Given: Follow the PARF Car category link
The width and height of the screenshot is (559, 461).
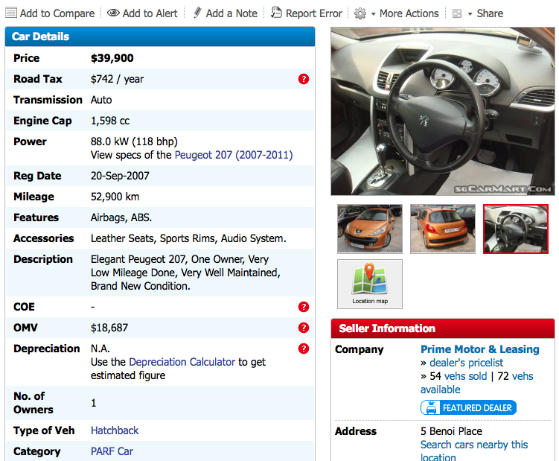Looking at the screenshot, I should pos(112,451).
